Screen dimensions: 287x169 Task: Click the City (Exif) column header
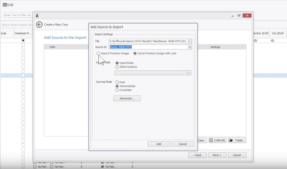click(x=278, y=33)
